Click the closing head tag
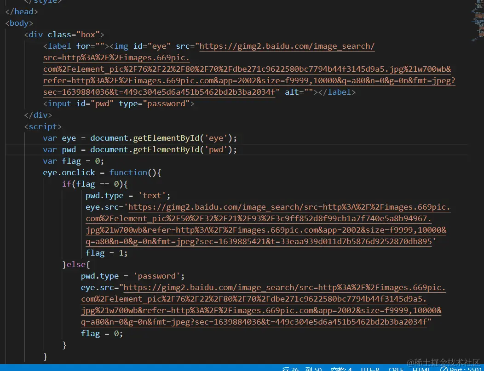Image resolution: width=484 pixels, height=371 pixels. point(22,11)
